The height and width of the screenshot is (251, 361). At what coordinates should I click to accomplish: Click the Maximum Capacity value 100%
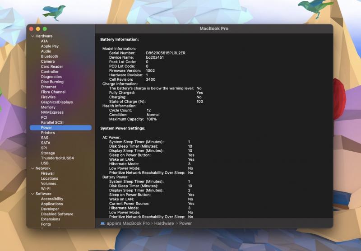click(x=152, y=119)
